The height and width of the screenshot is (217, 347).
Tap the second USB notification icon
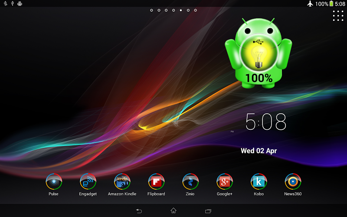pos(13,3)
